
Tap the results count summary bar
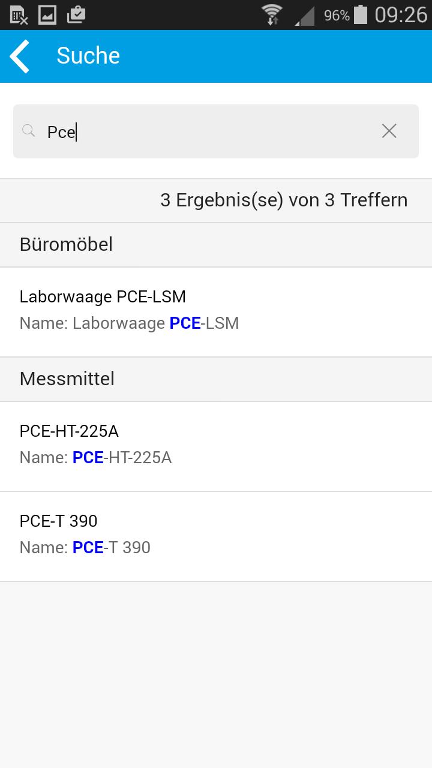(216, 200)
